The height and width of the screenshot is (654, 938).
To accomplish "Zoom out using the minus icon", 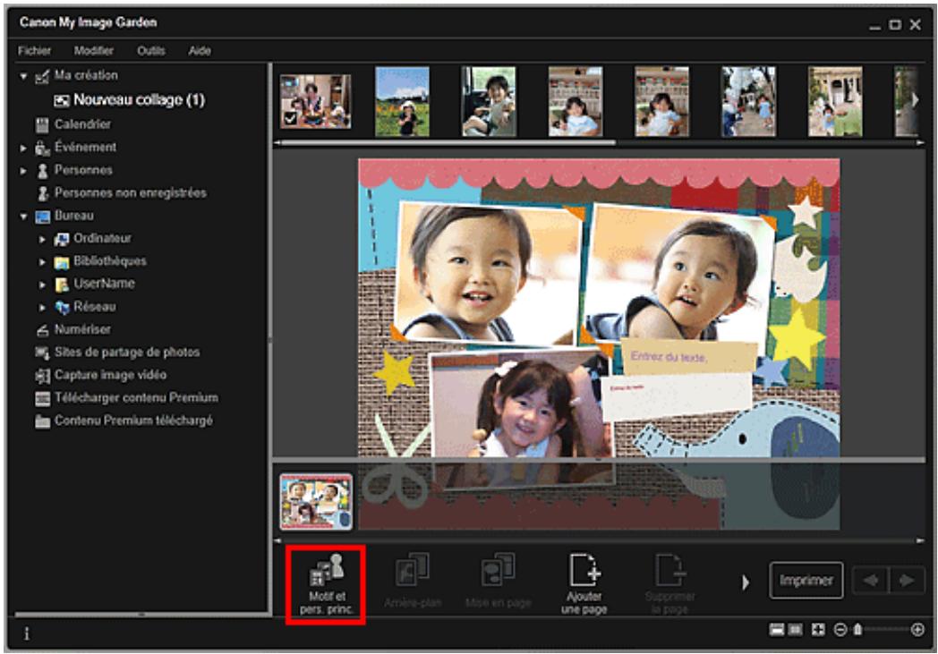I will (x=840, y=630).
